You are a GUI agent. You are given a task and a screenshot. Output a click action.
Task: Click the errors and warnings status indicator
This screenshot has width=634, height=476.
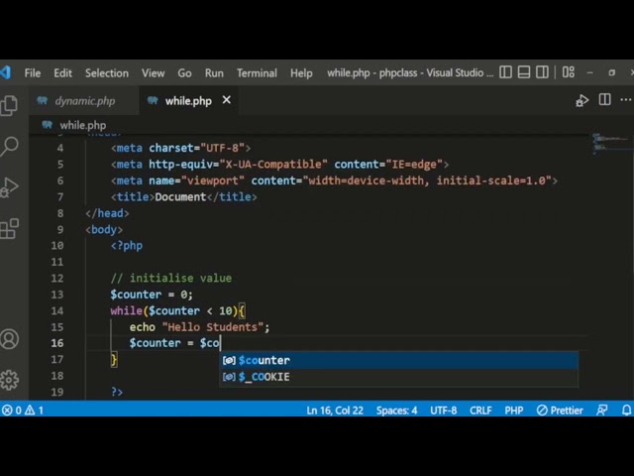pyautogui.click(x=22, y=411)
